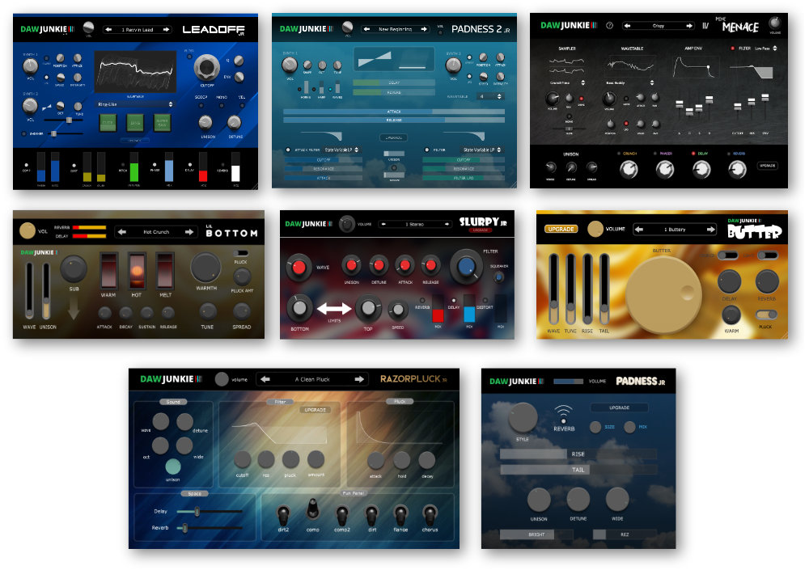The image size is (809, 570).
Task: Turn the Delay knob in Mini Menace
Action: coord(701,169)
